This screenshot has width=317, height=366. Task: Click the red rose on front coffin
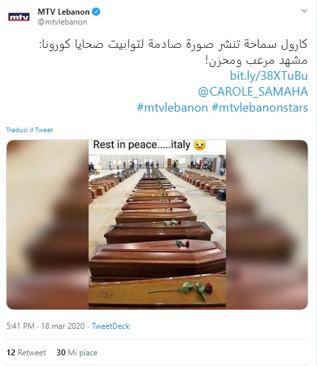[209, 288]
